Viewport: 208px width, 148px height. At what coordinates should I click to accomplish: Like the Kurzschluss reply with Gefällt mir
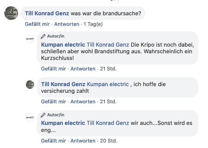click(53, 69)
